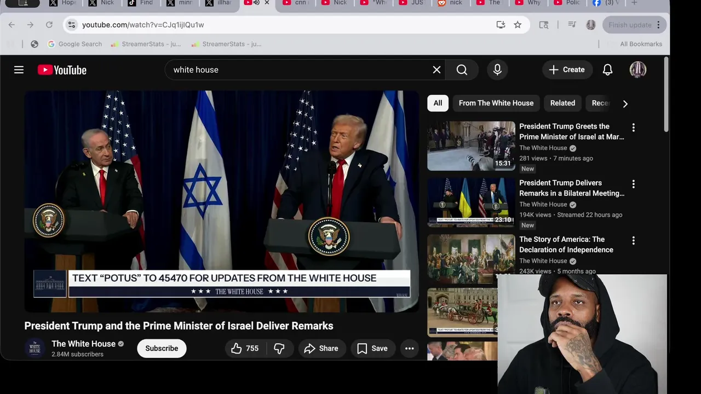Dislike the video with thumbs down
This screenshot has width=701, height=394.
(x=279, y=348)
